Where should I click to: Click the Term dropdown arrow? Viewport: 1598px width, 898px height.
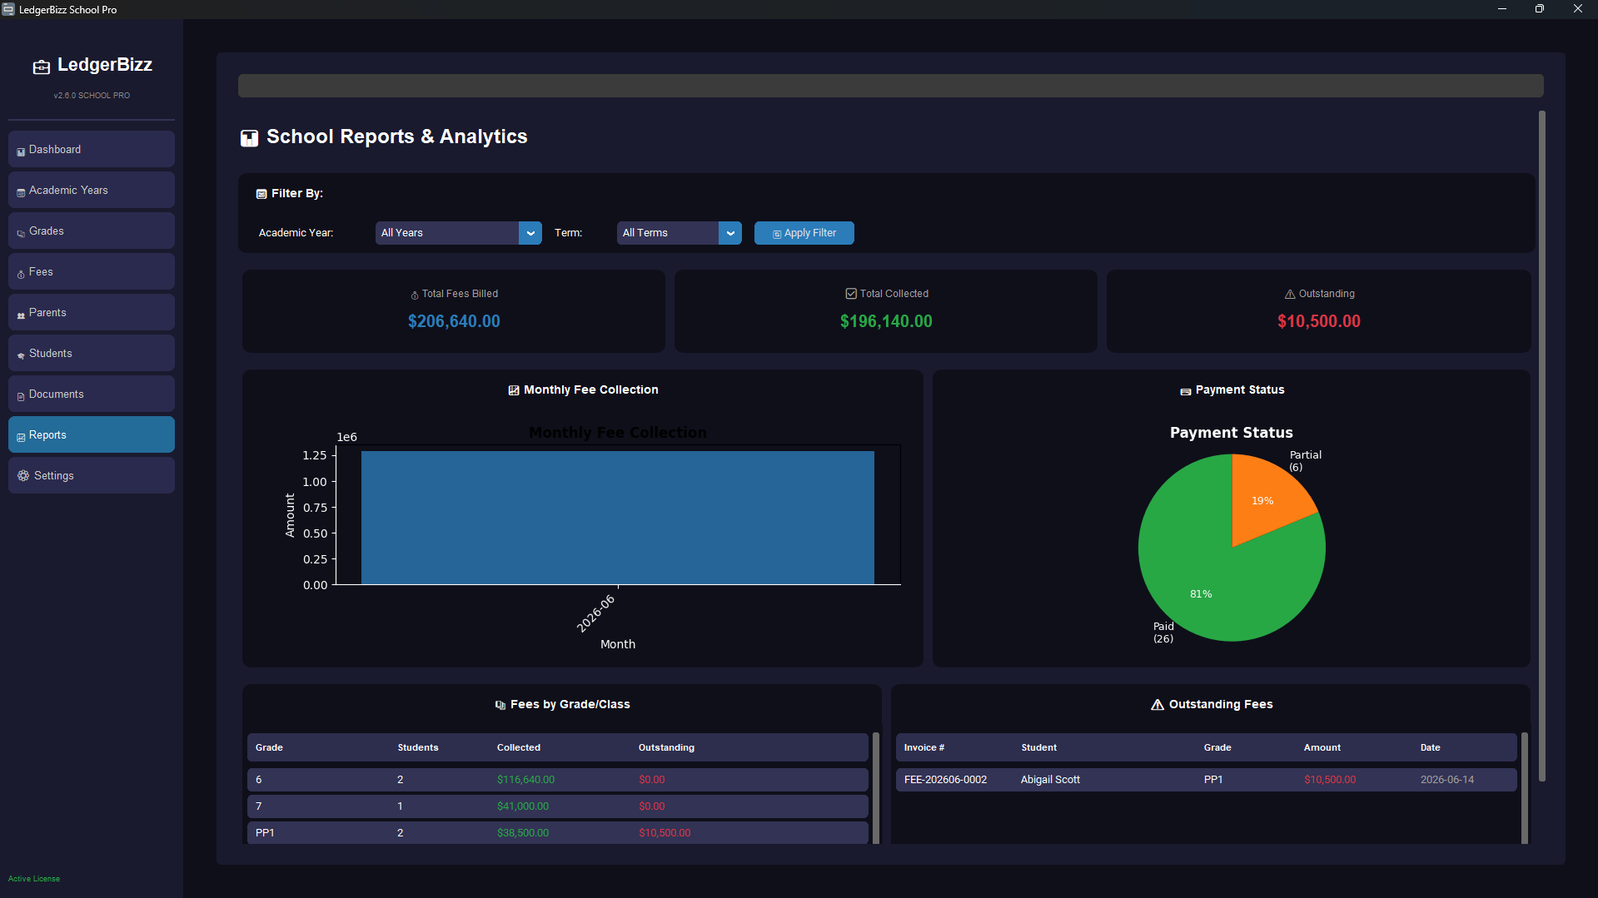pyautogui.click(x=730, y=233)
